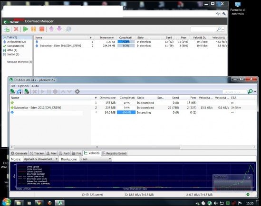Open Opzioni menu in µTorrent
The height and width of the screenshot is (206, 261).
point(23,86)
